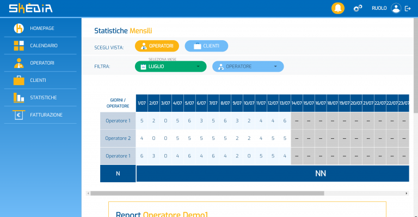Screen dimensions: 418x217
Task: Go to the Fatturazione menu item
Action: [x=46, y=115]
